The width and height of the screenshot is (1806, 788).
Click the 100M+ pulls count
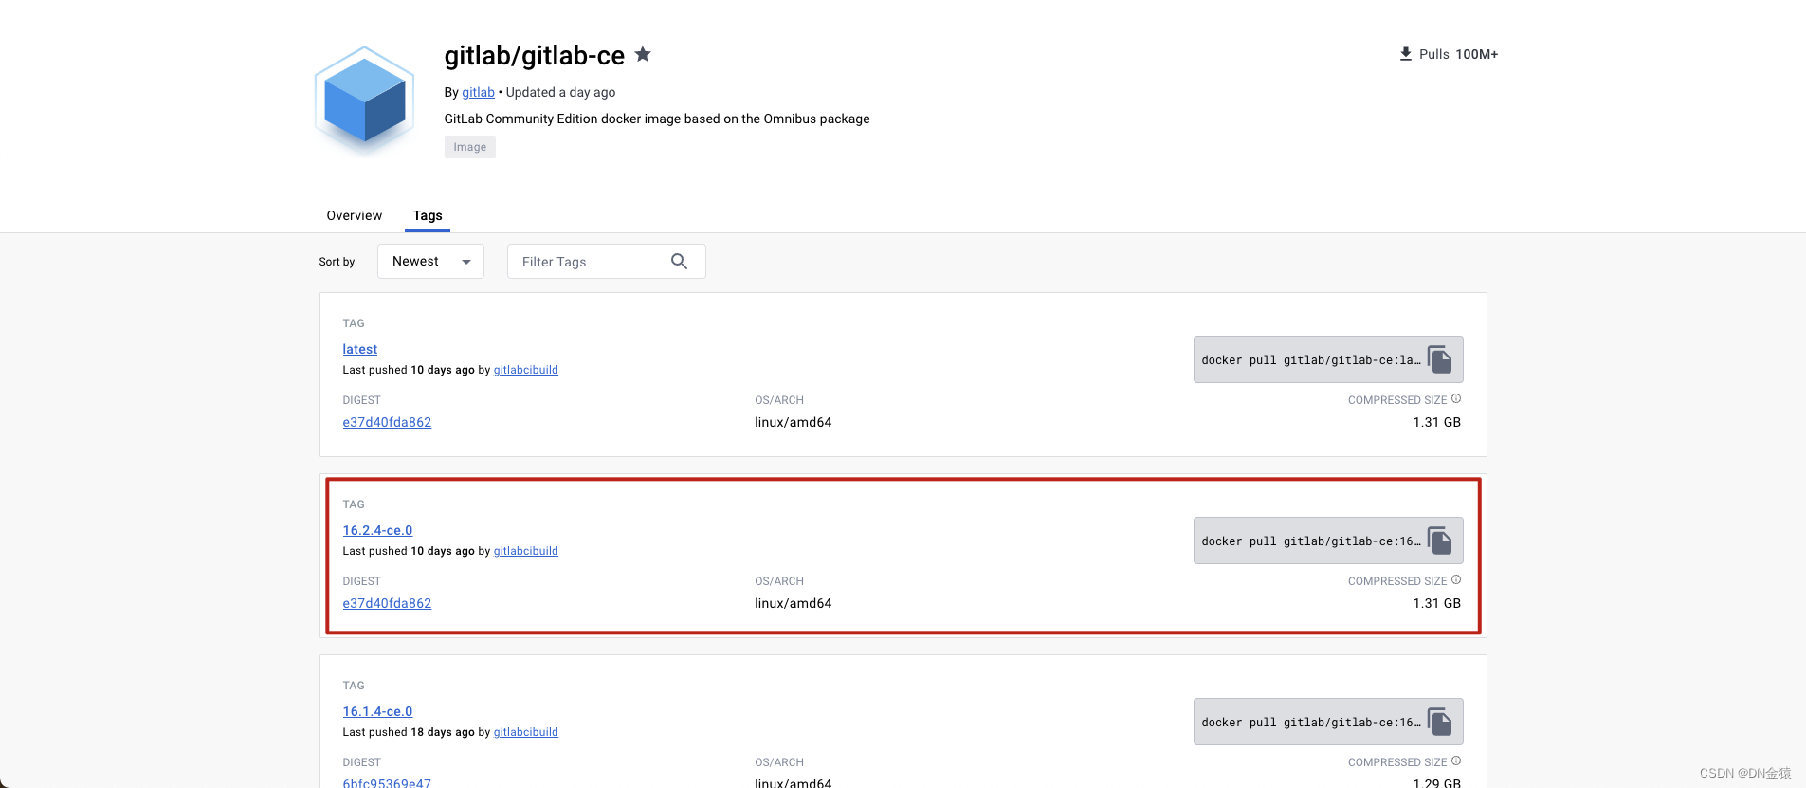(1477, 54)
